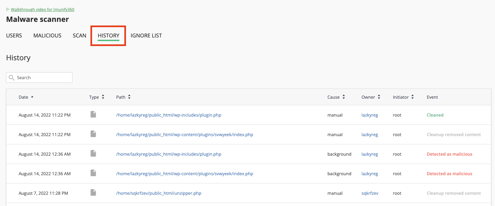Open /home/sqkrfzev/public_html/unzipper.php path link
Image resolution: width=495 pixels, height=206 pixels.
click(x=159, y=193)
